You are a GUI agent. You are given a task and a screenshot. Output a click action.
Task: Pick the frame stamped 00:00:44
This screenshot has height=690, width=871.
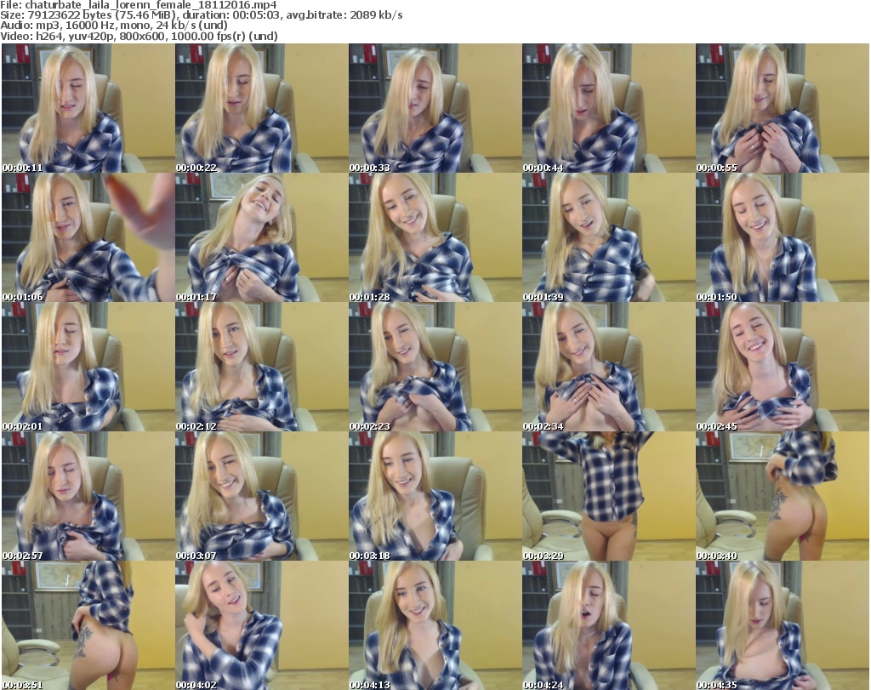[608, 108]
